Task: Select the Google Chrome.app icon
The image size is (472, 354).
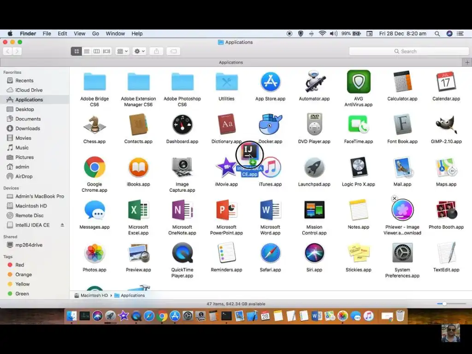Action: (94, 167)
